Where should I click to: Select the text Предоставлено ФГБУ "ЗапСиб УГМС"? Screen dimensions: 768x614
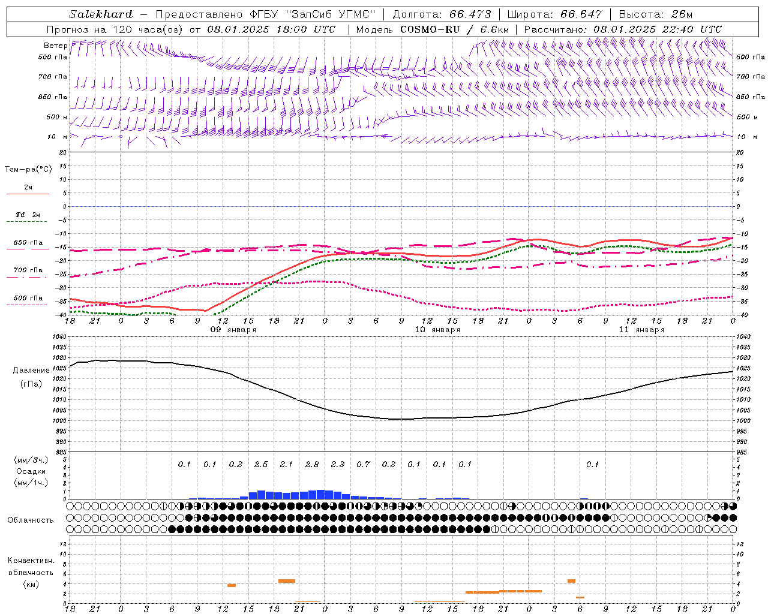tap(266, 14)
